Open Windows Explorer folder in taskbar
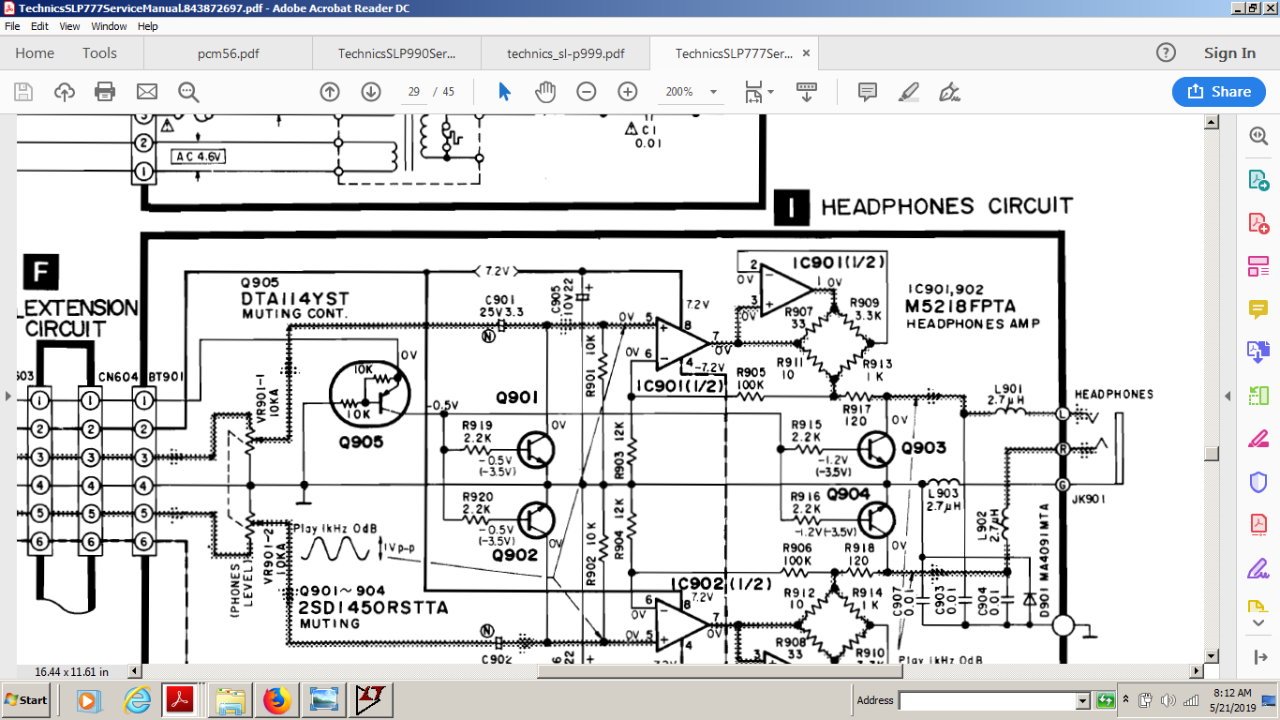Screen dimensions: 1280x720 pyautogui.click(x=230, y=699)
